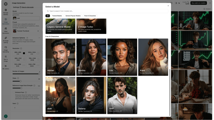Click the Steps info icon
The width and height of the screenshot is (214, 120).
pos(18,78)
